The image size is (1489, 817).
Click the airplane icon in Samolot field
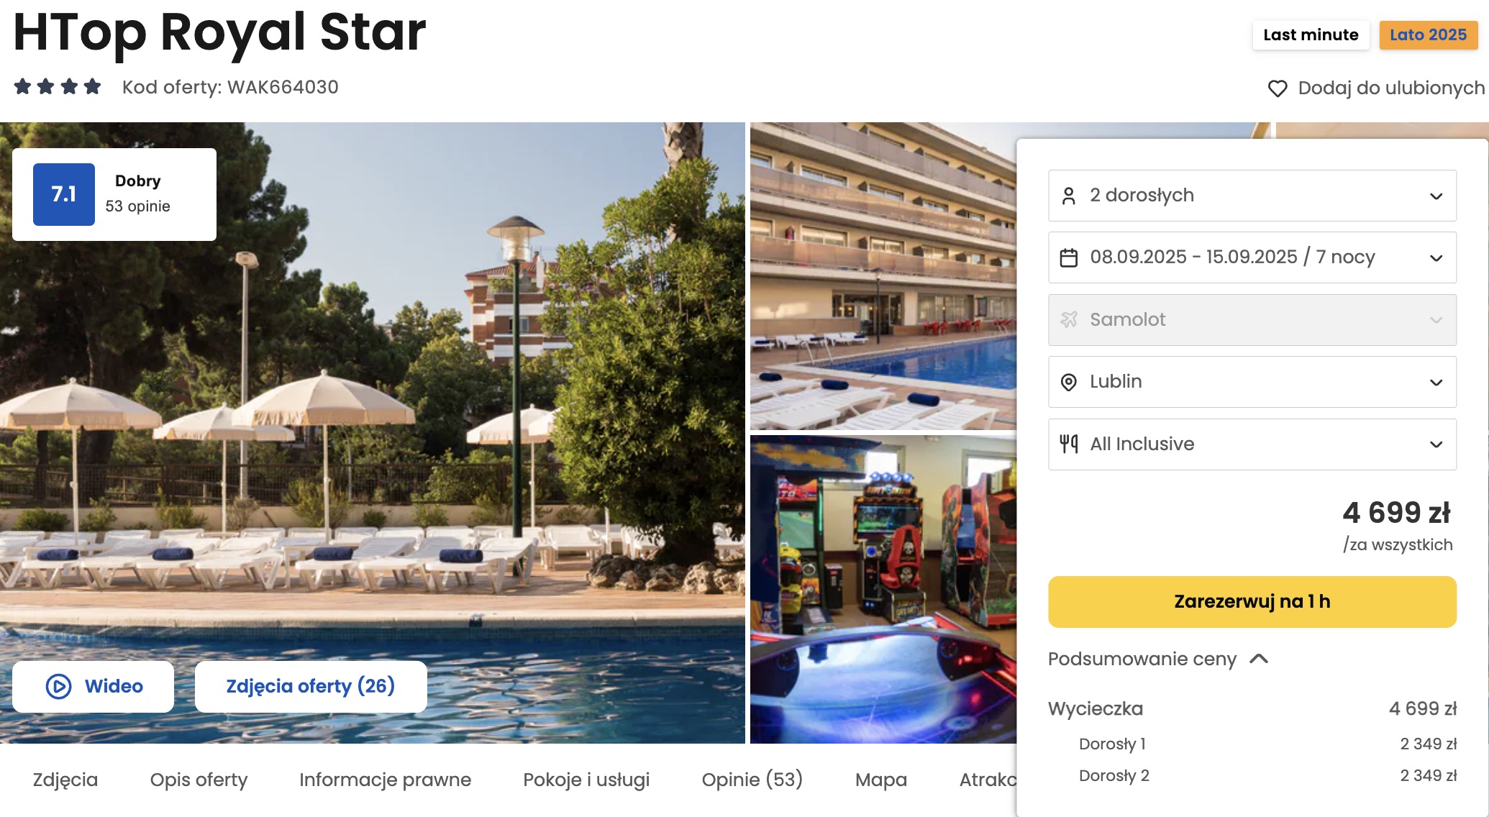click(x=1069, y=319)
